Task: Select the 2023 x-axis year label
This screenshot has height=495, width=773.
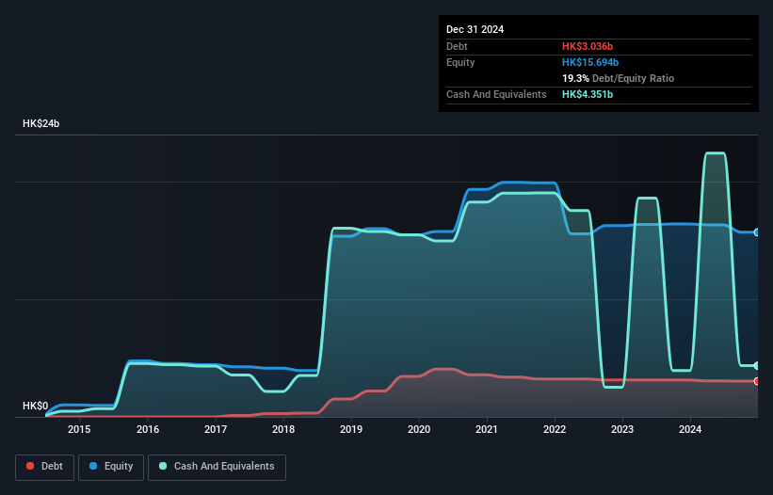Action: (622, 430)
